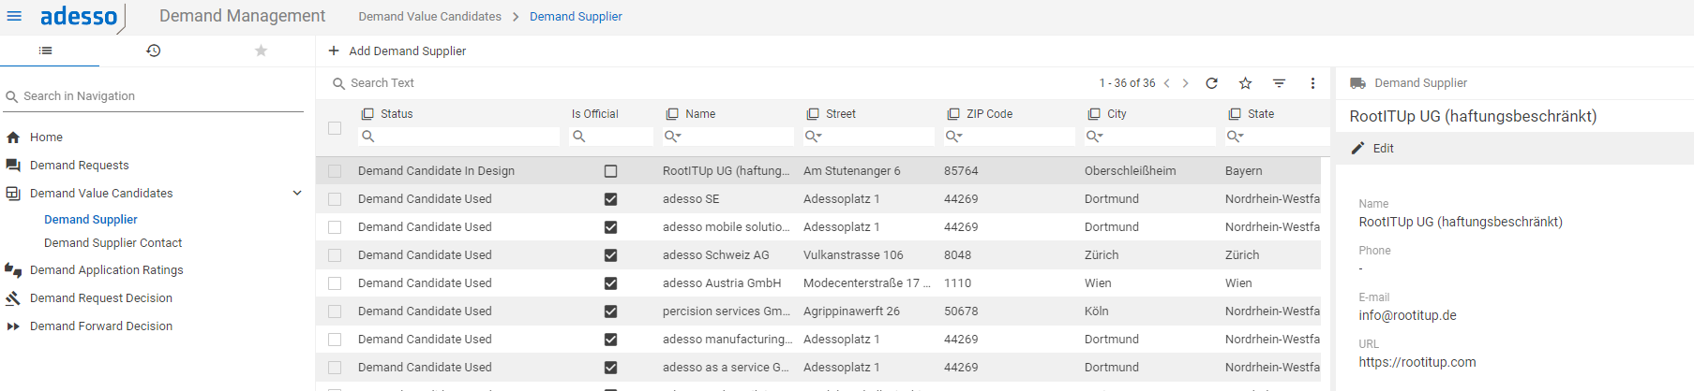Click Add Demand Supplier button
This screenshot has width=1694, height=391.
click(397, 51)
